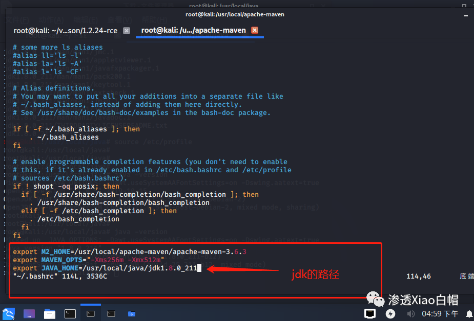This screenshot has width=474, height=321.
Task: Open the blue downloads folder taskbar item
Action: (x=132, y=314)
